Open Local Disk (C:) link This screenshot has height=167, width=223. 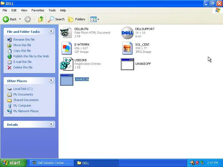(x=23, y=89)
